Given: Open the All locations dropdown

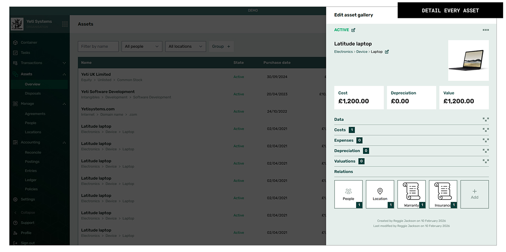Looking at the screenshot, I should tap(185, 46).
